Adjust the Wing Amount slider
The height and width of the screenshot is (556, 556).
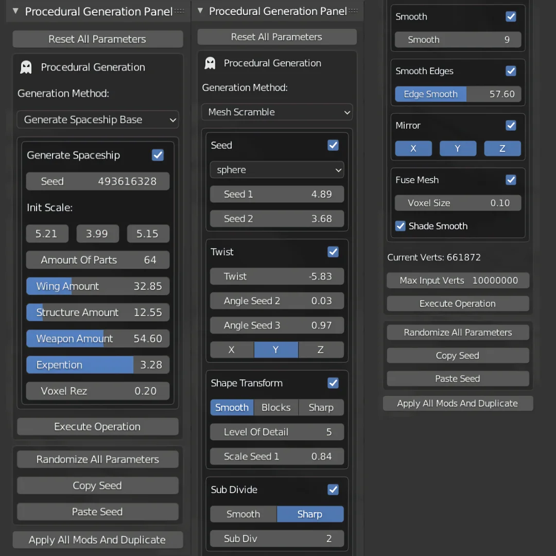(x=97, y=286)
